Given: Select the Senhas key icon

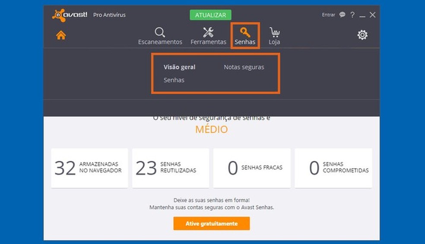Looking at the screenshot, I should click(x=245, y=32).
